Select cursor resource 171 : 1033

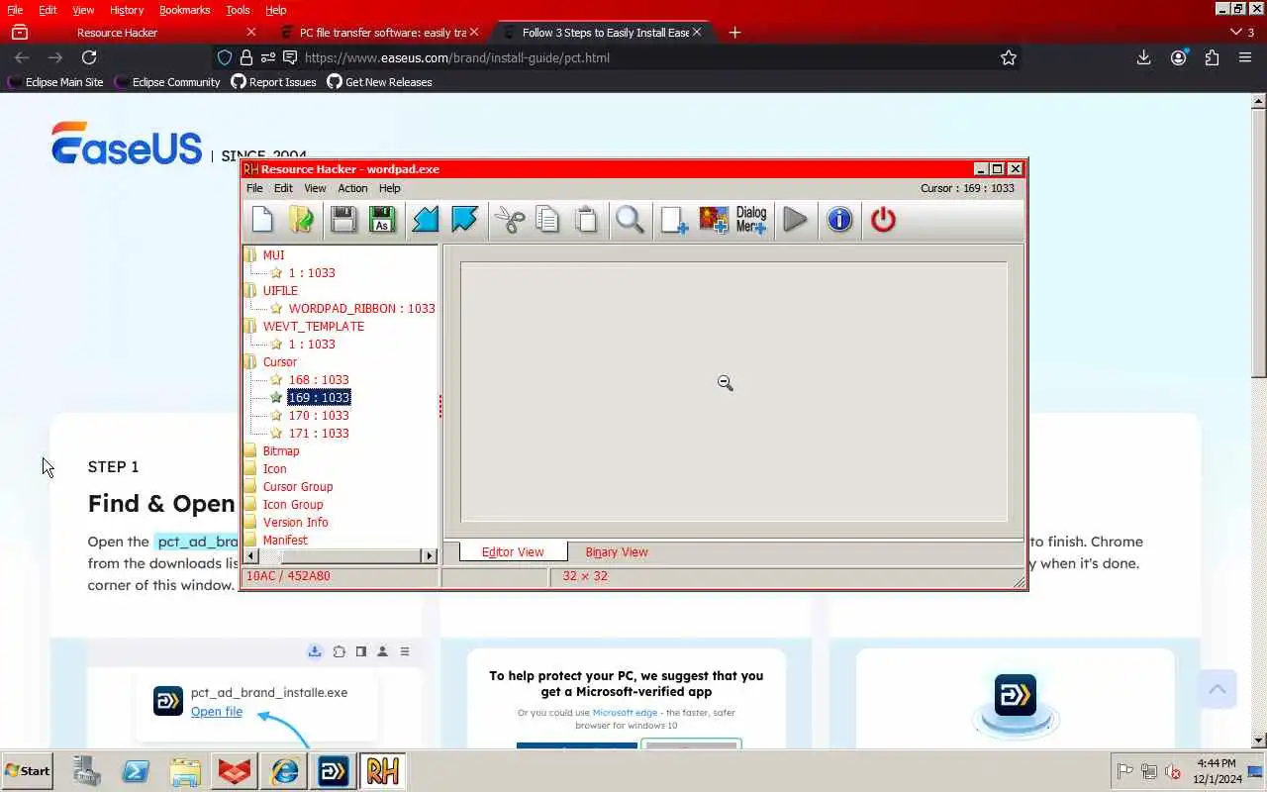(x=319, y=433)
